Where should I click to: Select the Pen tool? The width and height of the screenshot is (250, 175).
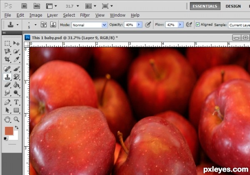coord(7,102)
